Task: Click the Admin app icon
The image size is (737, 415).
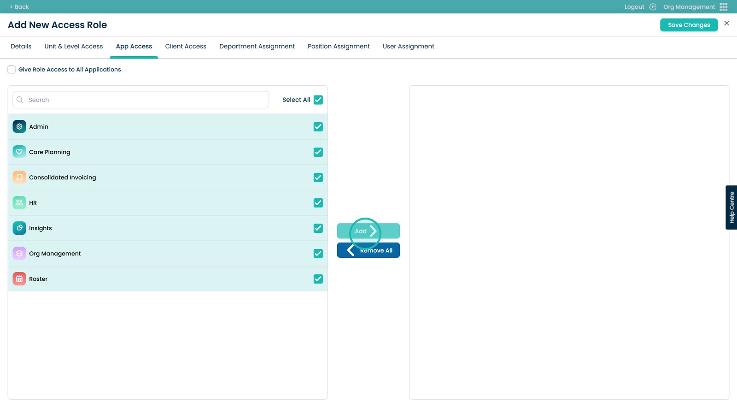Action: click(19, 127)
